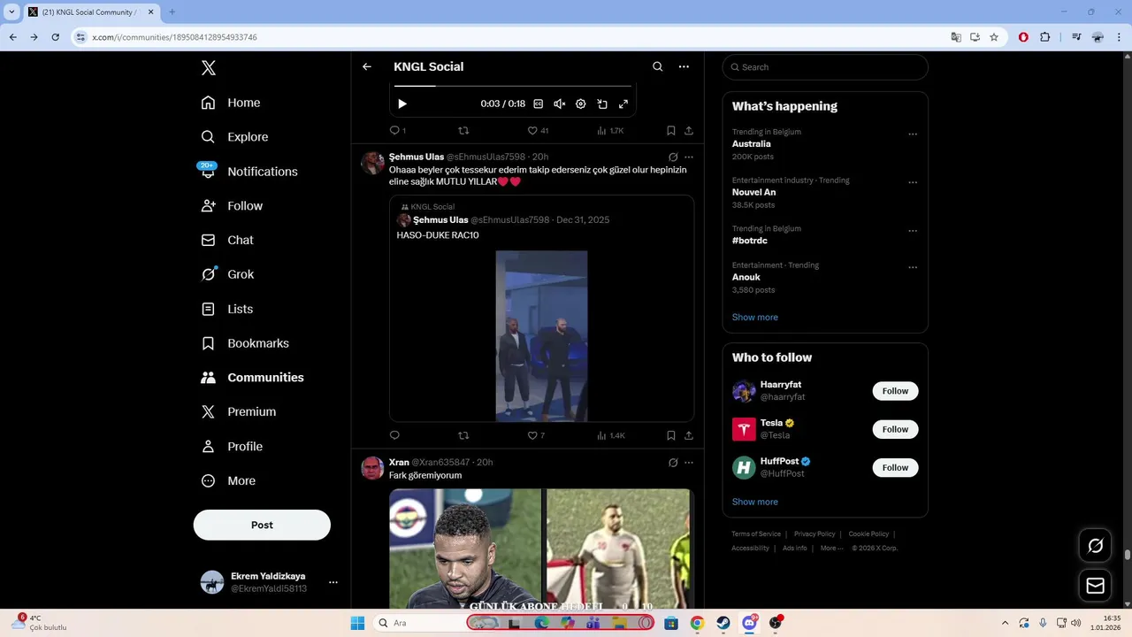Open more options for Anouk trend

tap(913, 267)
